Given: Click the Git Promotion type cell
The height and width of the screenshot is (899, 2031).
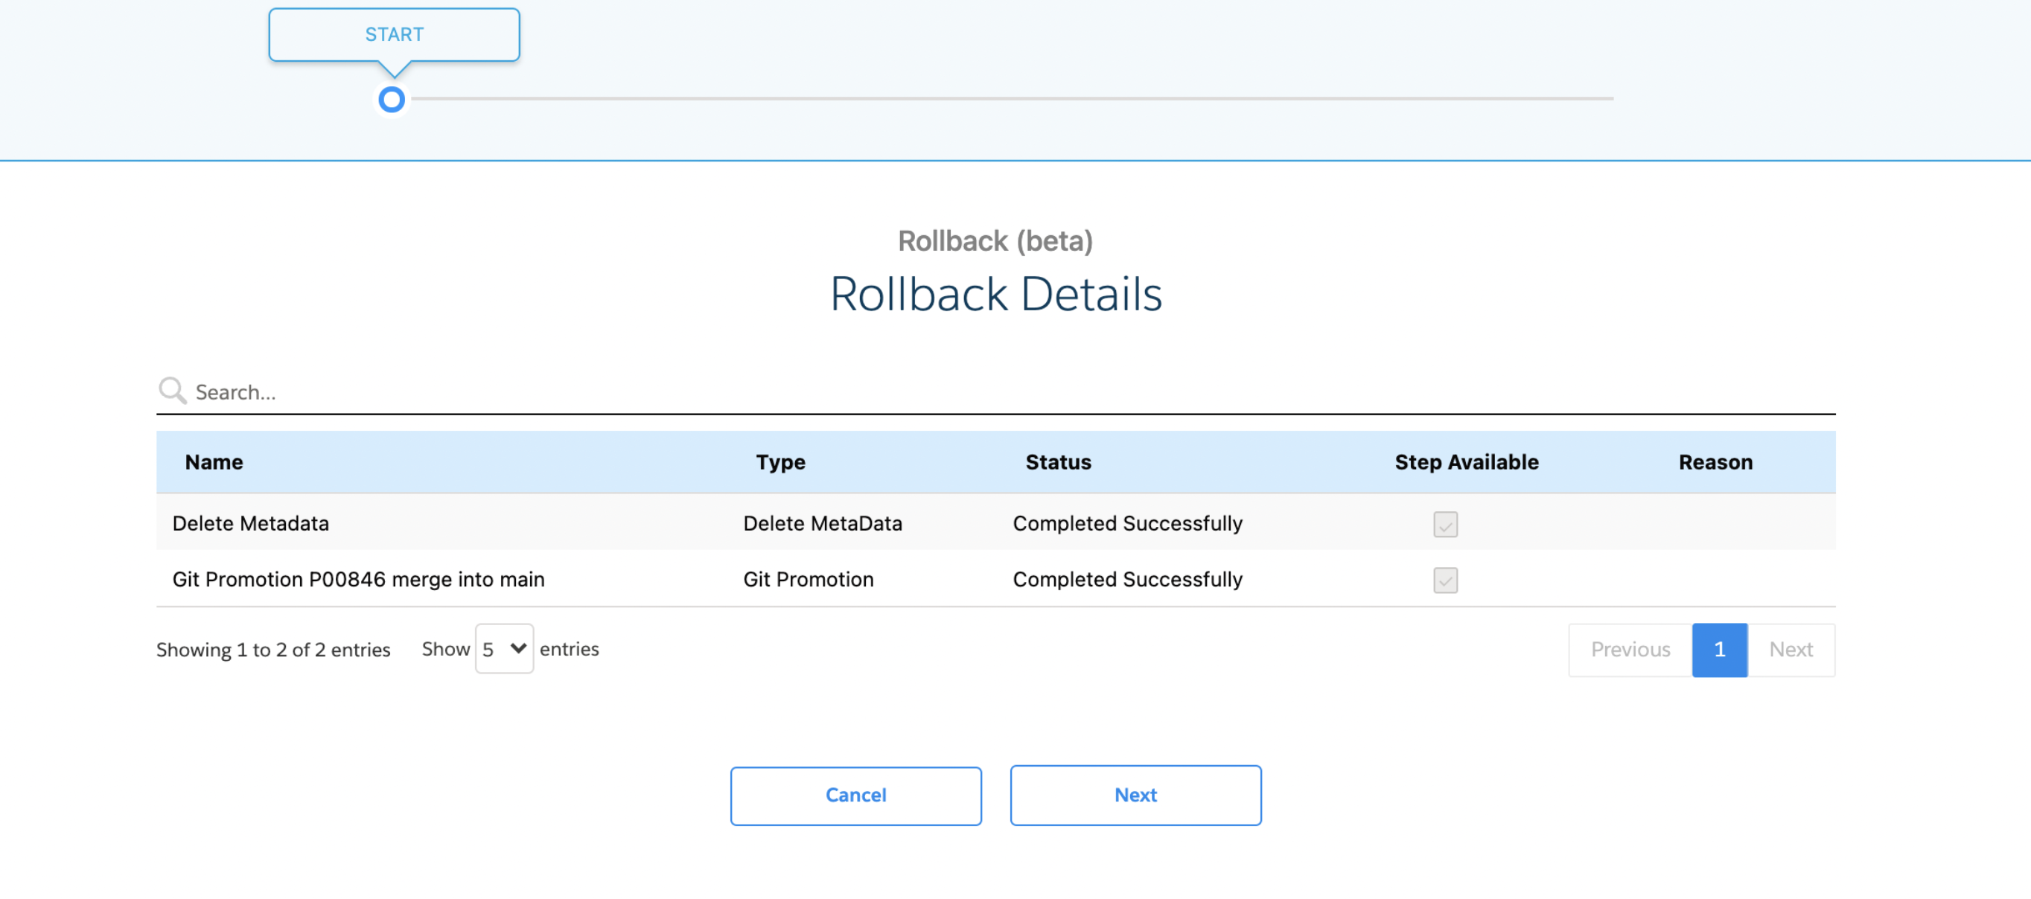Looking at the screenshot, I should point(808,579).
